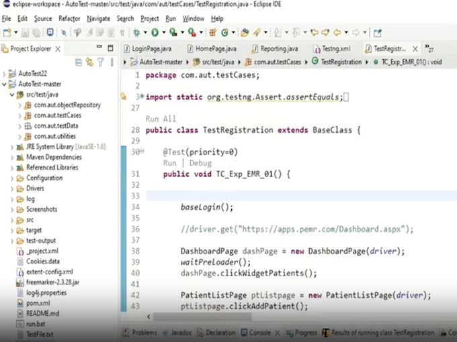Screen dimensions: 457x342
Task: Click the Save toolbar icon
Action: [25, 33]
